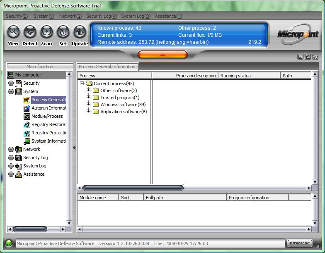Open the Assistance(H) menu

(168, 16)
